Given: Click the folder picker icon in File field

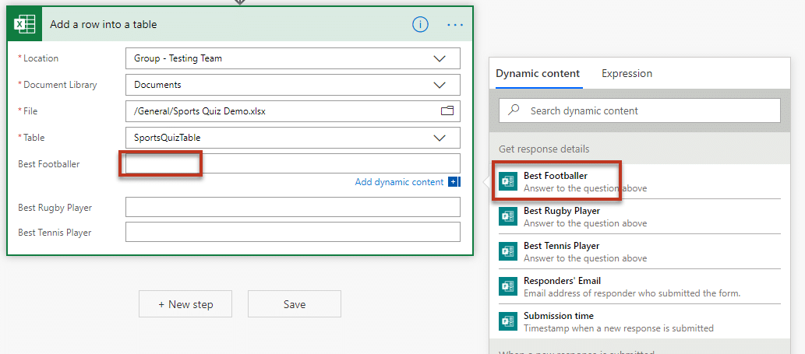Looking at the screenshot, I should tap(447, 111).
